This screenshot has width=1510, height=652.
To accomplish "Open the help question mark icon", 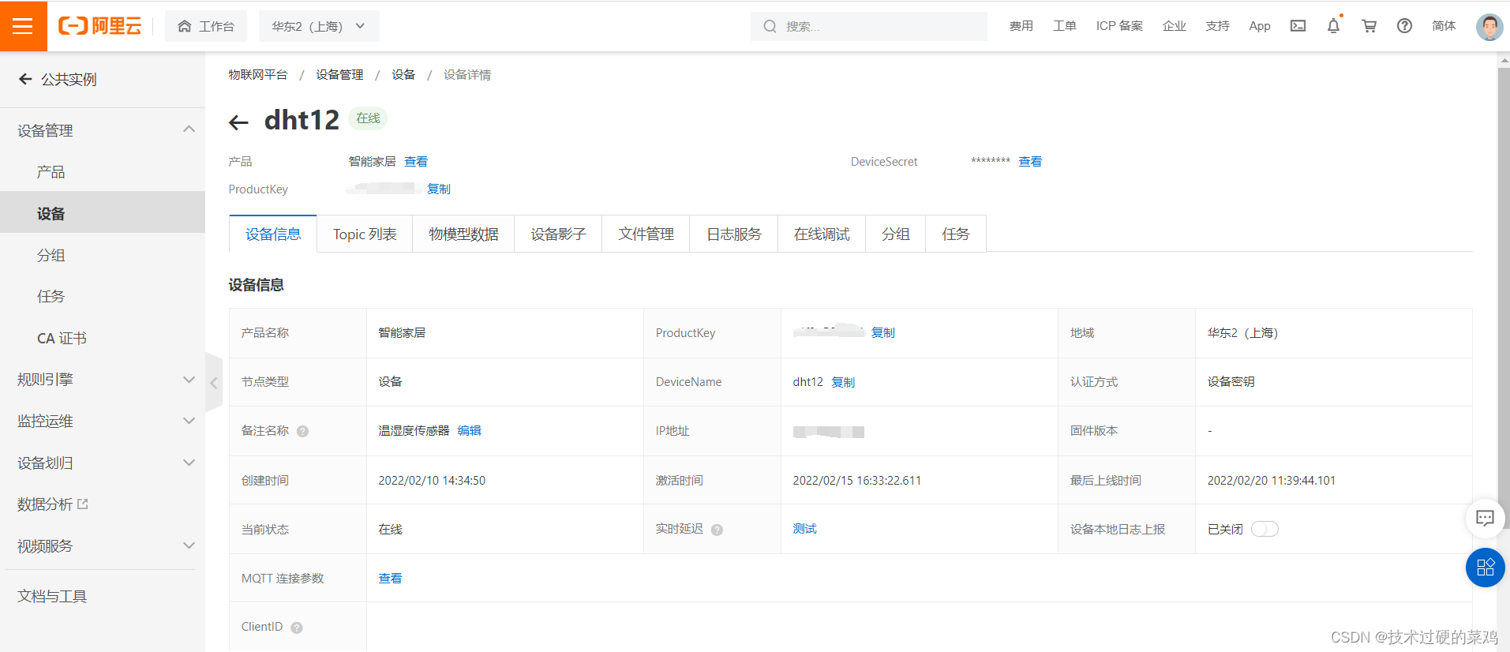I will pyautogui.click(x=1404, y=26).
